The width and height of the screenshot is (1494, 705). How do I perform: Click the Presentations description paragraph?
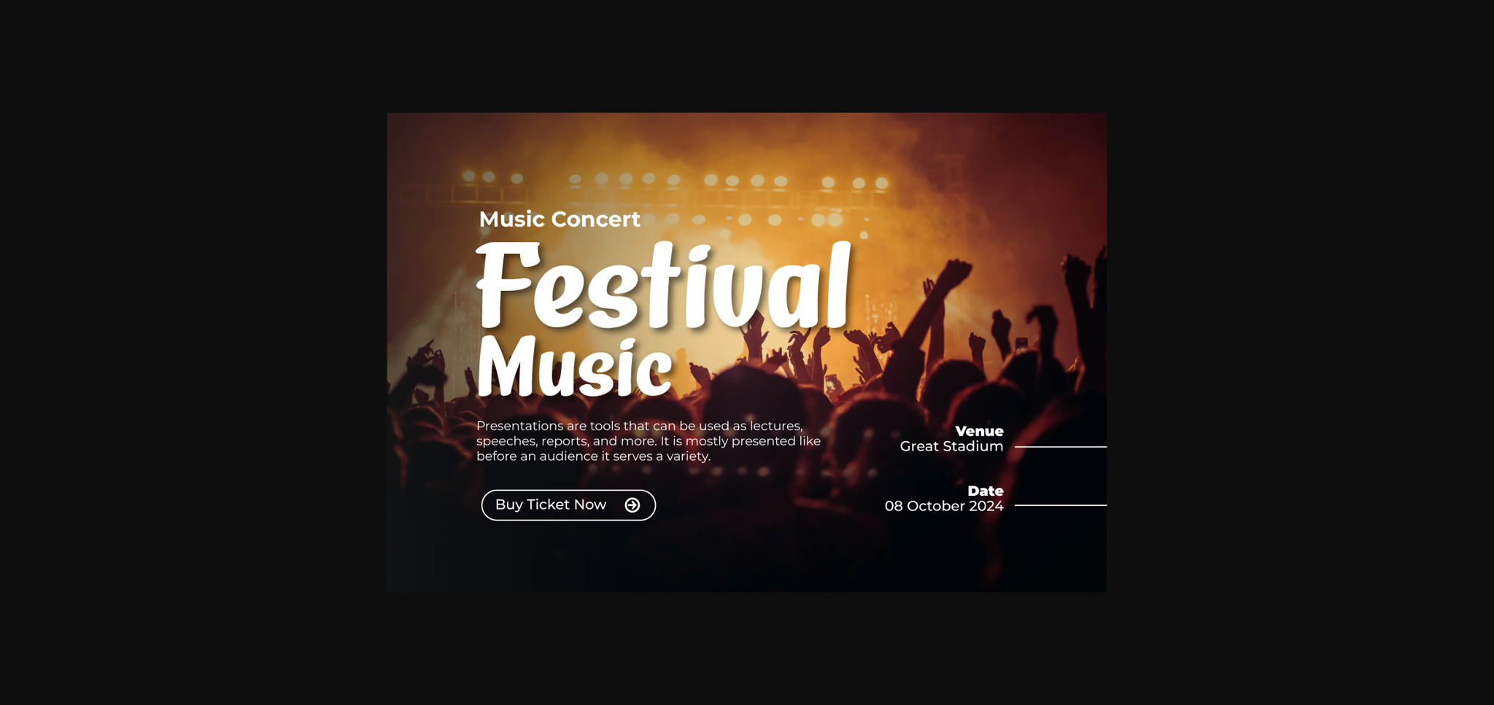[x=649, y=441]
